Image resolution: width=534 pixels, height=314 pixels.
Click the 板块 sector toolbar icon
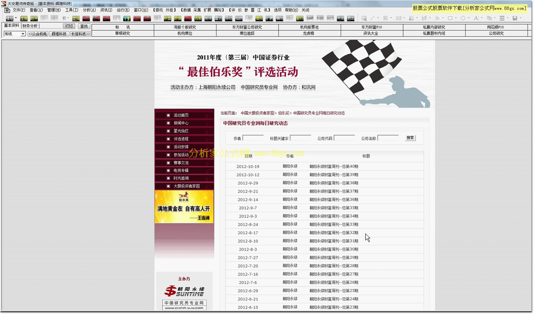[208, 18]
